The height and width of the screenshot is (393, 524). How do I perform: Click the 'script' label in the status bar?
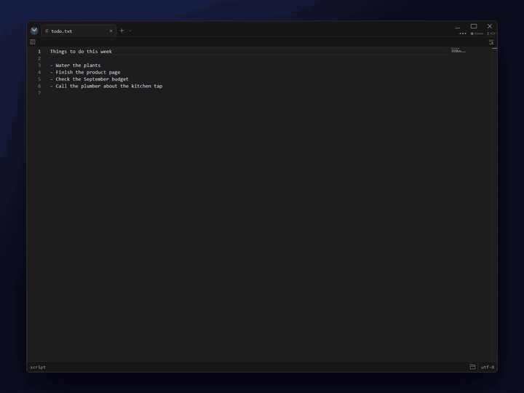(x=38, y=367)
